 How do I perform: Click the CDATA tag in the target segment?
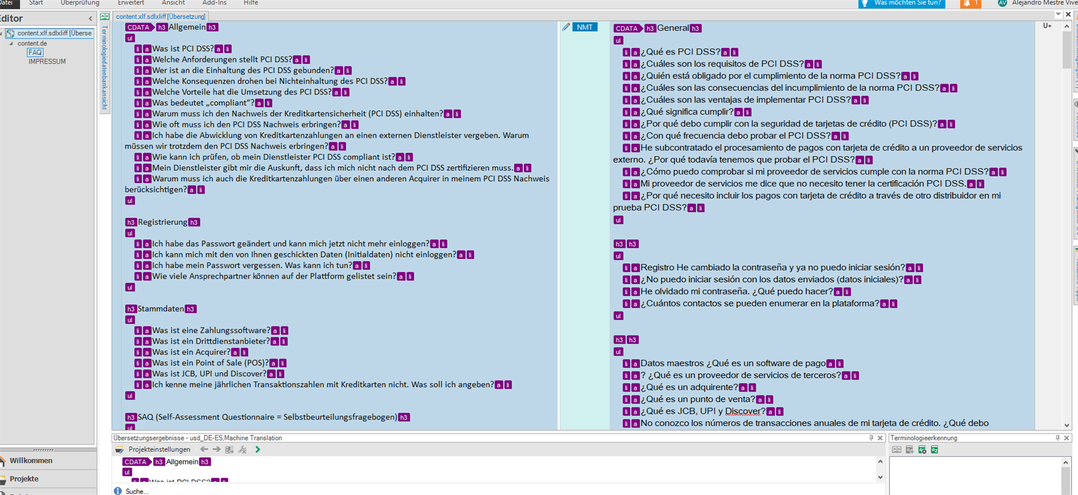pyautogui.click(x=627, y=28)
